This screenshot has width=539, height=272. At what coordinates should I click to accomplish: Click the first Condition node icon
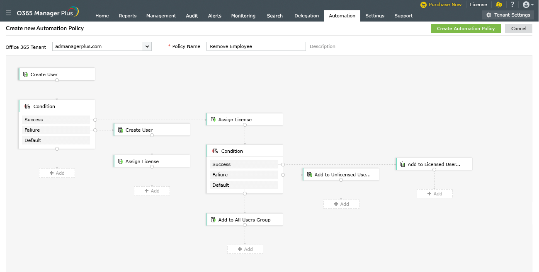(x=27, y=106)
